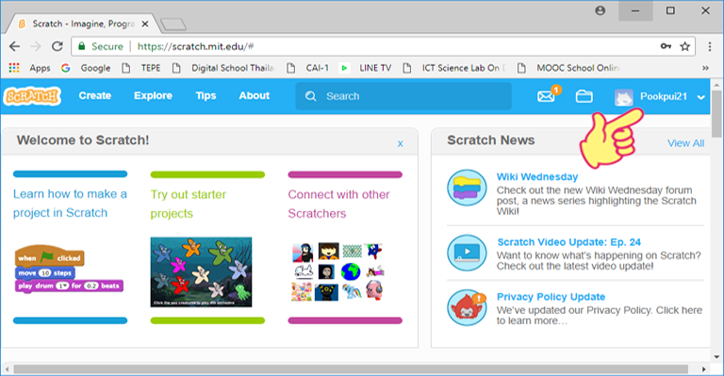Image resolution: width=724 pixels, height=376 pixels.
Task: Open View All Scratch News
Action: 685,143
